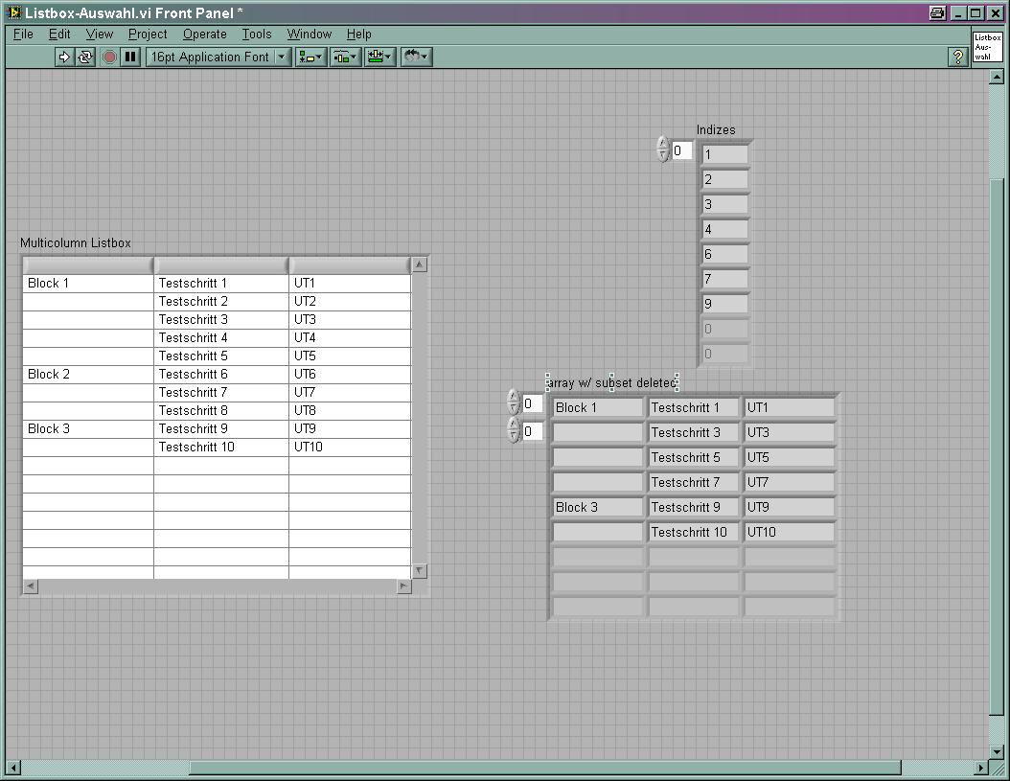Open the Edit menu
1010x781 pixels.
[59, 34]
